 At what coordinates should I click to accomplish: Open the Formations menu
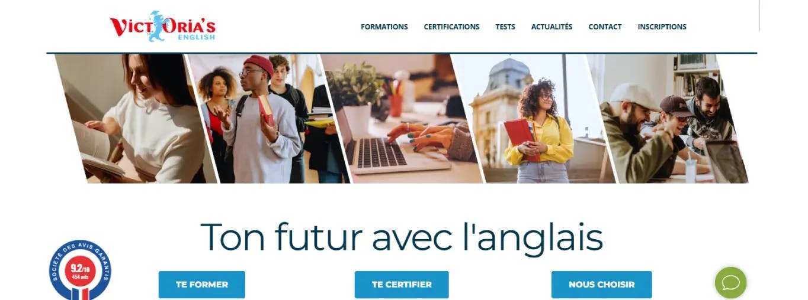pos(384,27)
